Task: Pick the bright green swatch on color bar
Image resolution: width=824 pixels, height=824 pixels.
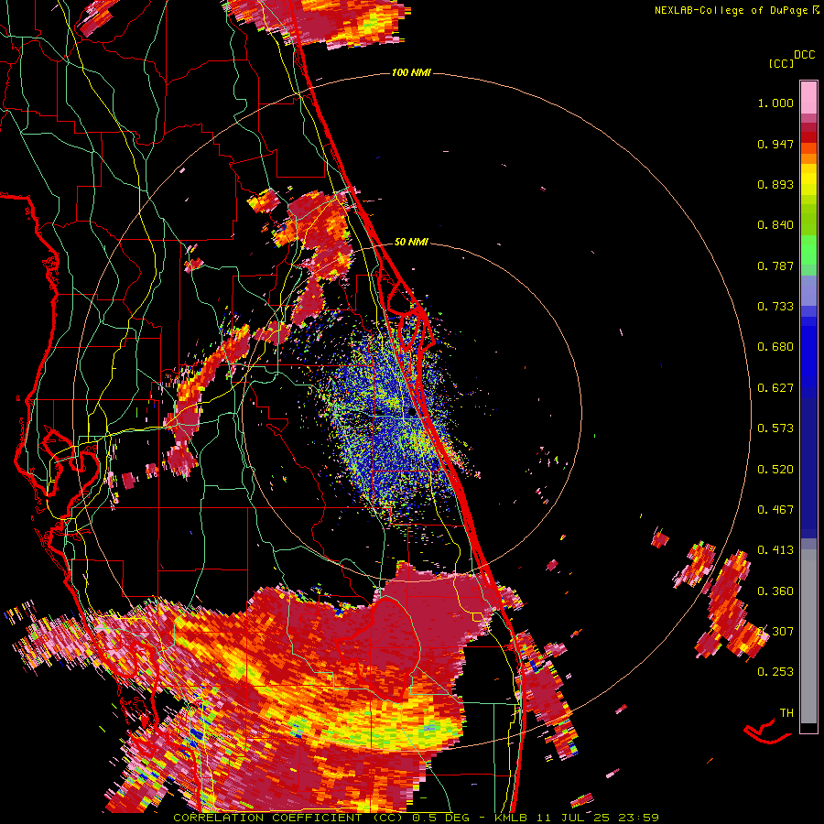Action: [x=808, y=250]
